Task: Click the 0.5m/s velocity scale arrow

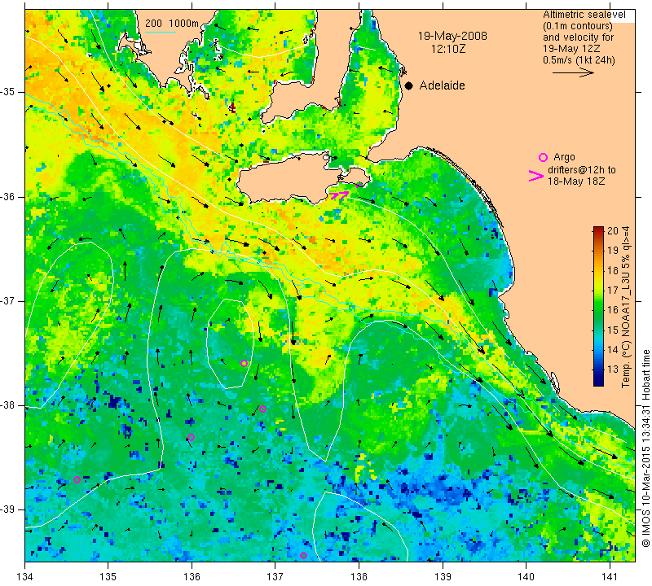Action: (x=573, y=72)
